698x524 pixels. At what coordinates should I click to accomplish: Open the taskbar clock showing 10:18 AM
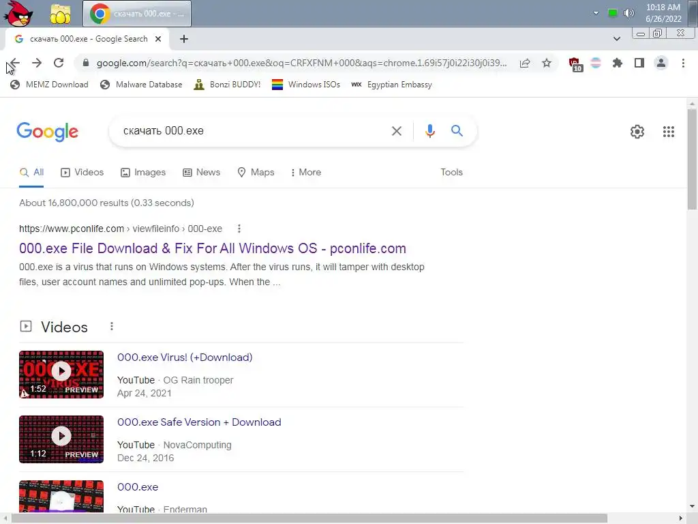[x=663, y=13]
